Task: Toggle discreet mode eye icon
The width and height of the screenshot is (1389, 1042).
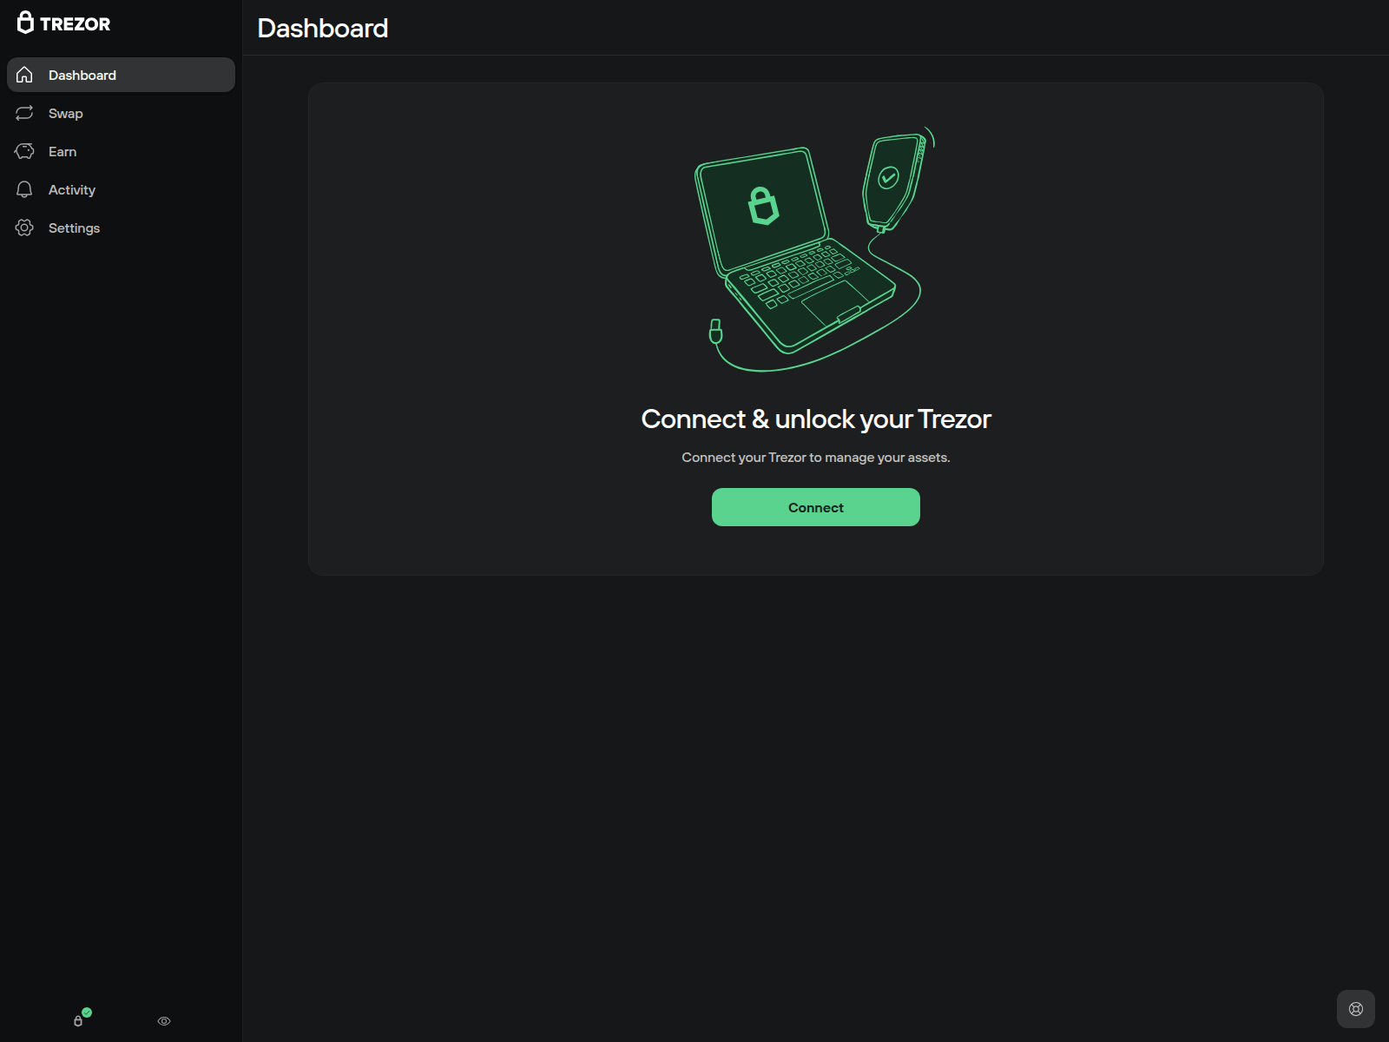Action: coord(164,1021)
